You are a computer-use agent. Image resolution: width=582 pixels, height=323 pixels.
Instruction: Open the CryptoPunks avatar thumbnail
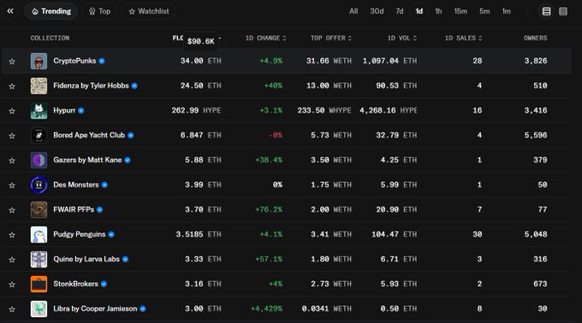(39, 62)
